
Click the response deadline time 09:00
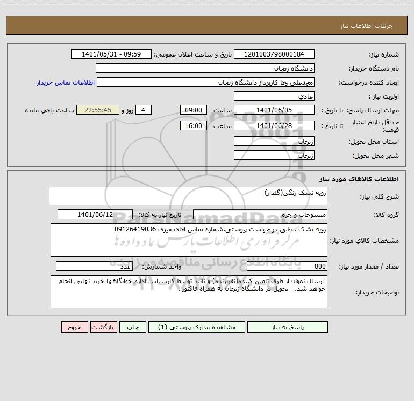[x=193, y=110]
